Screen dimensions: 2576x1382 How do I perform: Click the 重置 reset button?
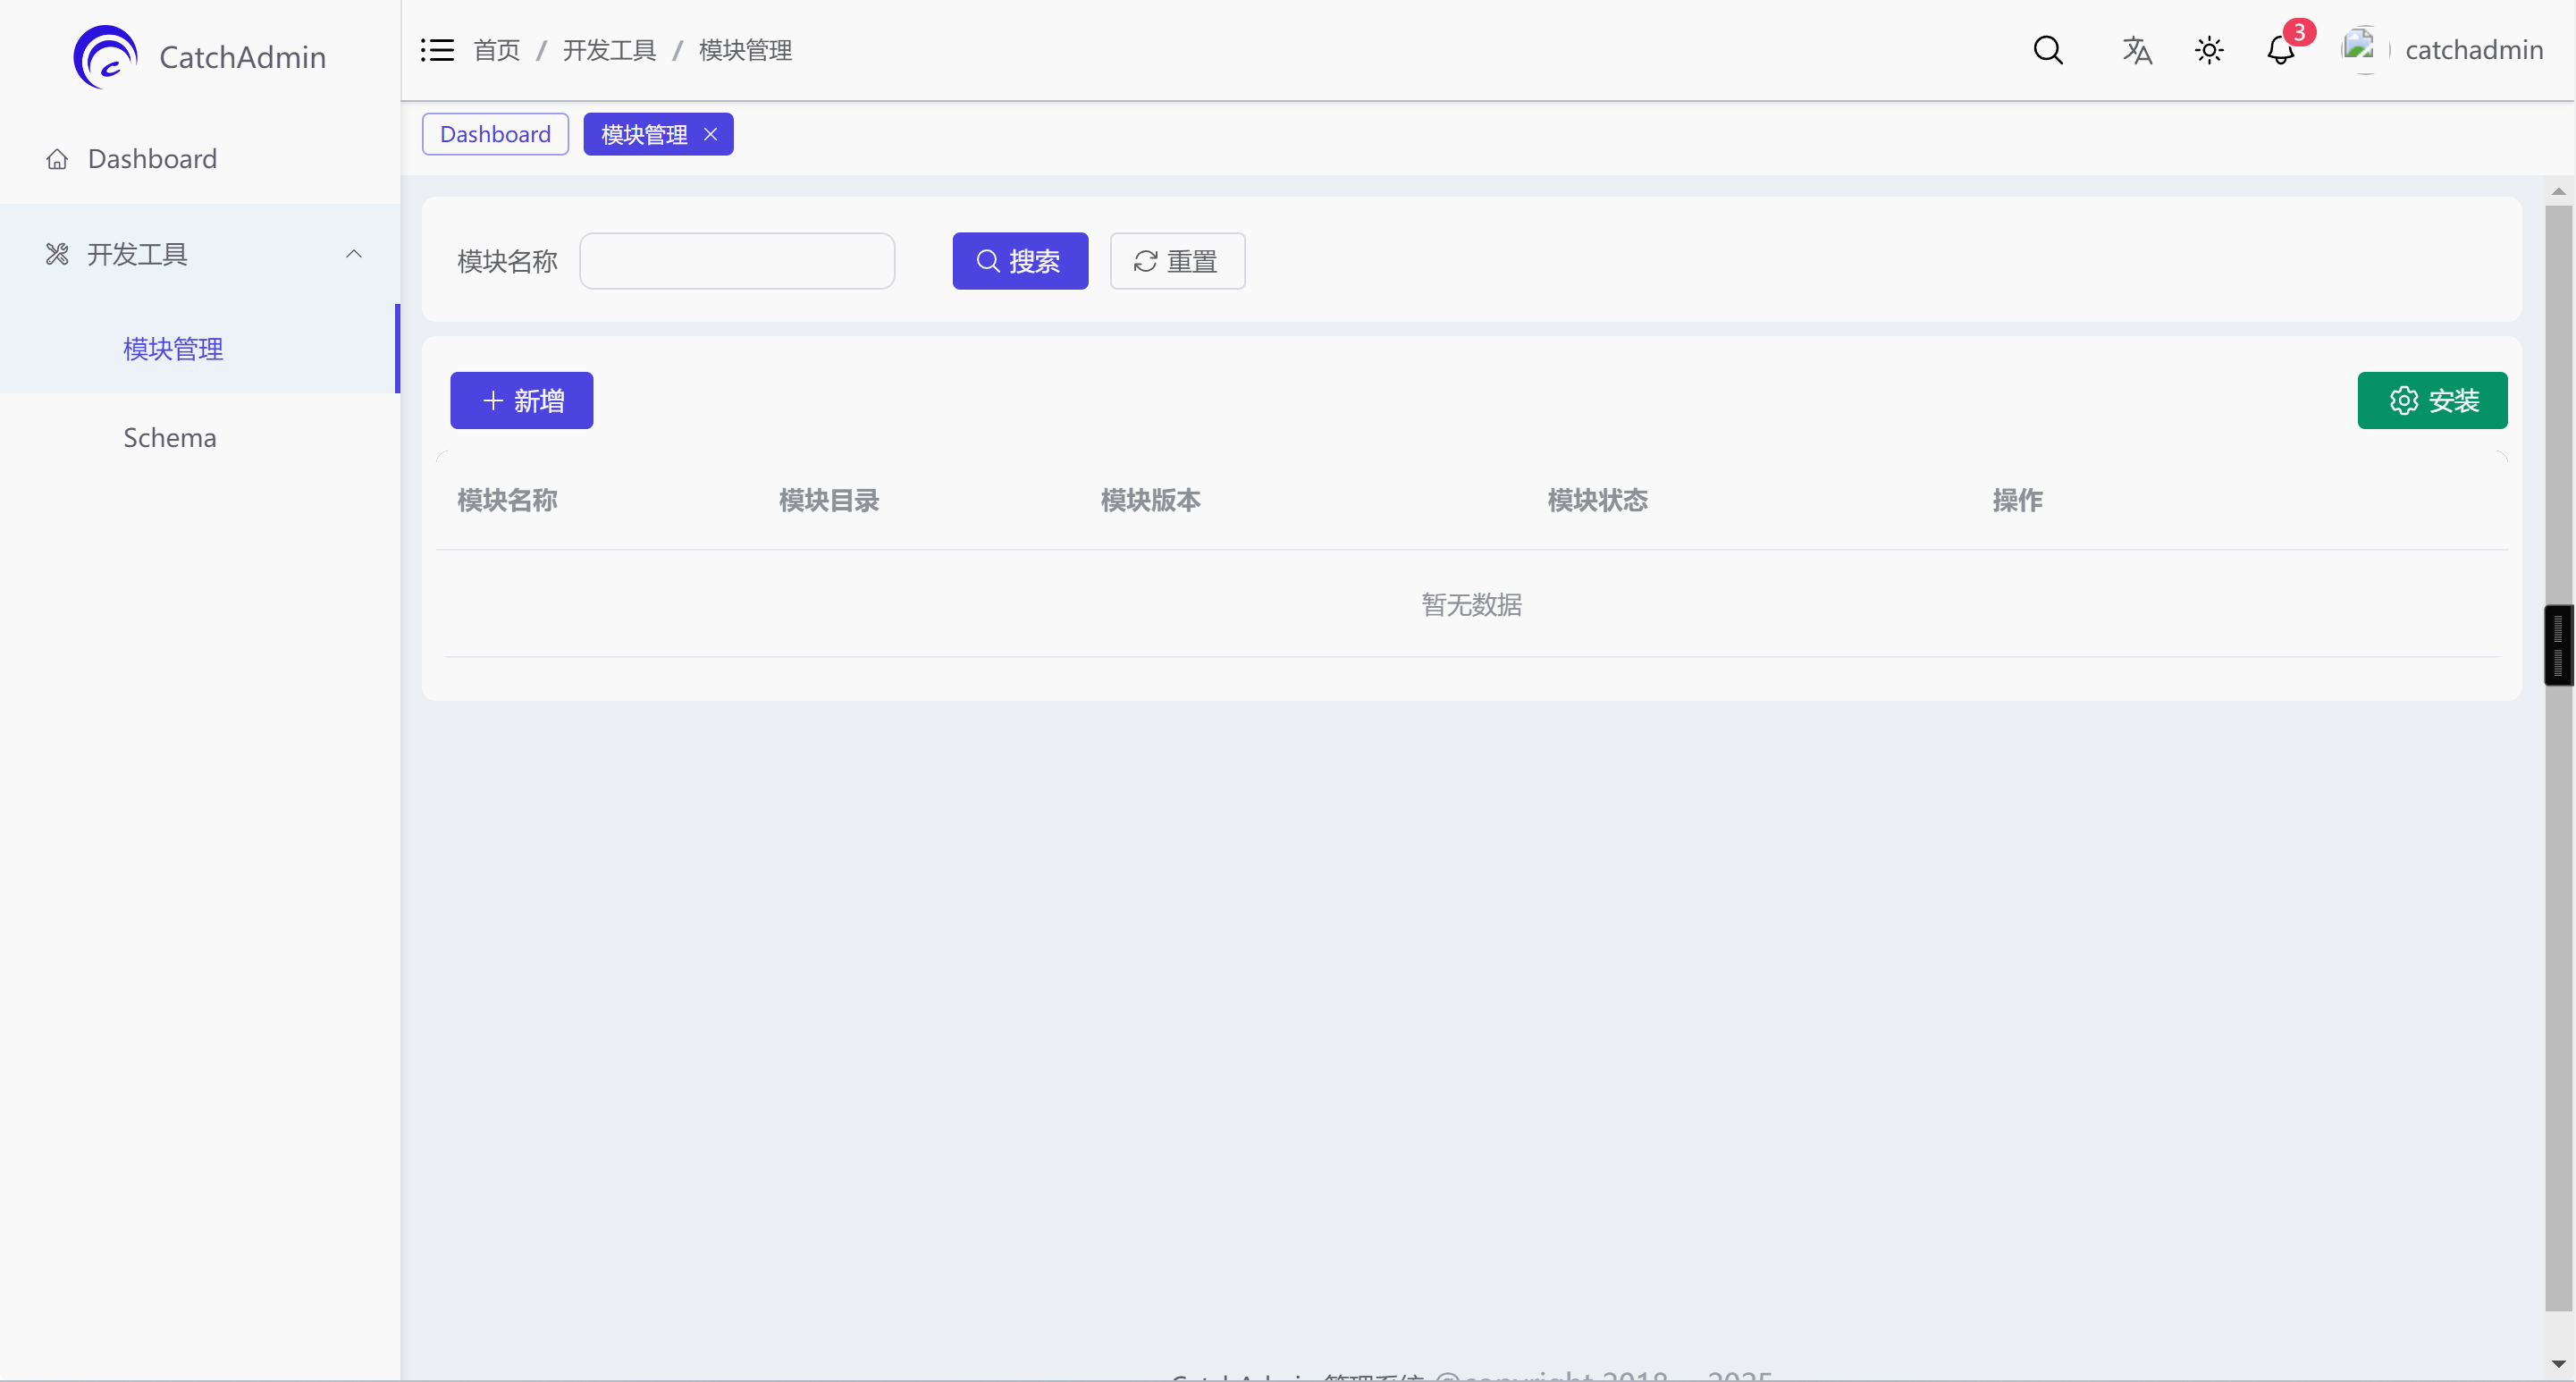pos(1177,261)
